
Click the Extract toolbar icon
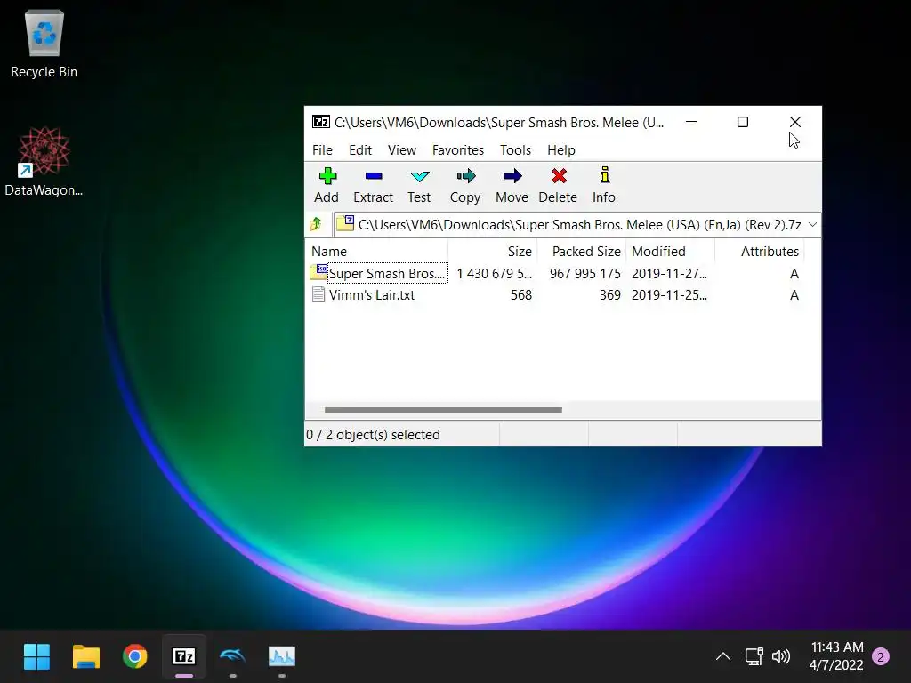tap(374, 176)
